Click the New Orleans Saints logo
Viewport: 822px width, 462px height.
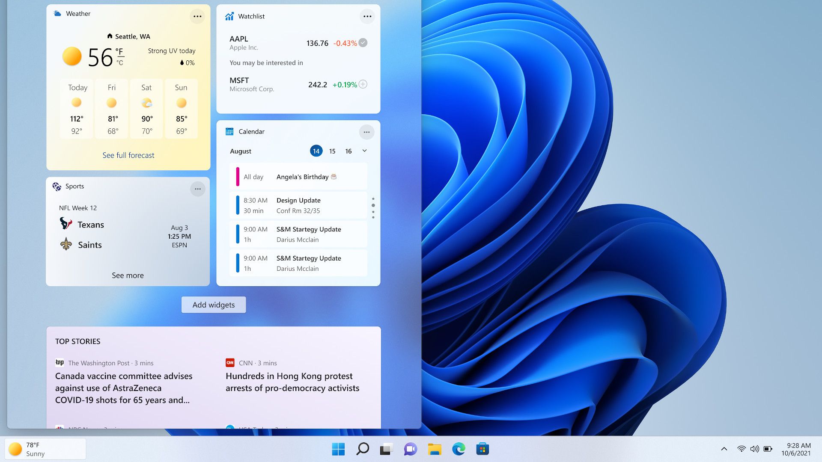pyautogui.click(x=65, y=244)
